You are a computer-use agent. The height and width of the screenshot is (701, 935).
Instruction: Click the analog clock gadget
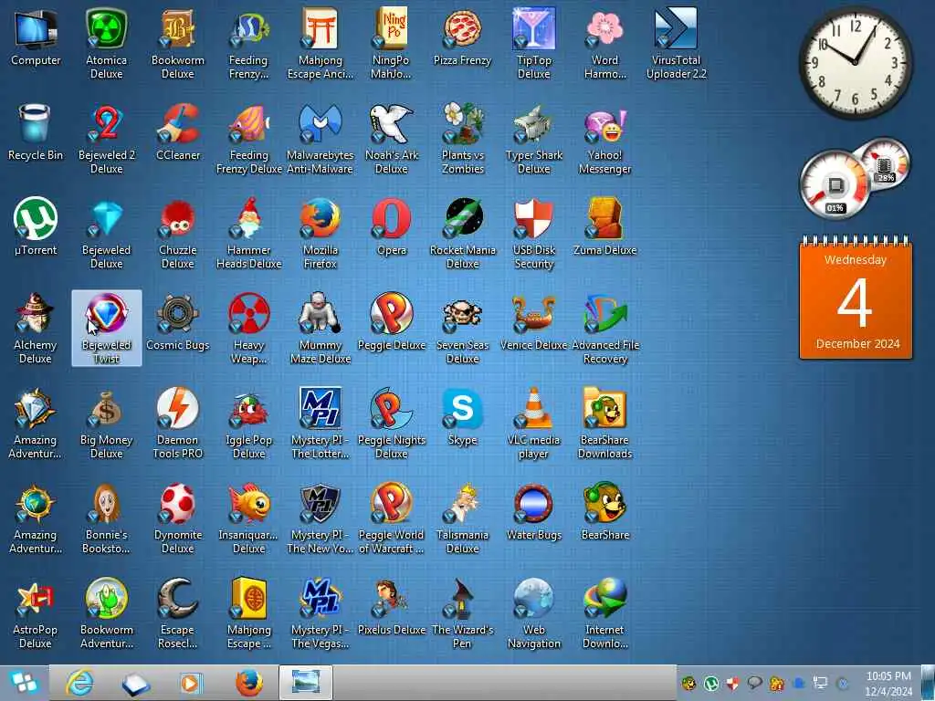(x=855, y=62)
